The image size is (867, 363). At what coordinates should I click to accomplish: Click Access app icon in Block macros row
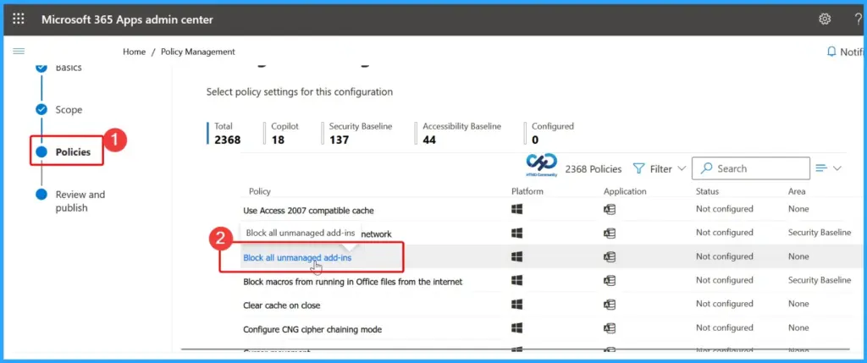pyautogui.click(x=610, y=281)
